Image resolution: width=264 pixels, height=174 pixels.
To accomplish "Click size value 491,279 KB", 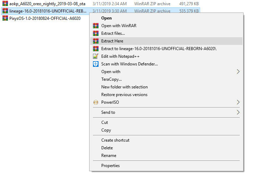I will click(x=189, y=4).
